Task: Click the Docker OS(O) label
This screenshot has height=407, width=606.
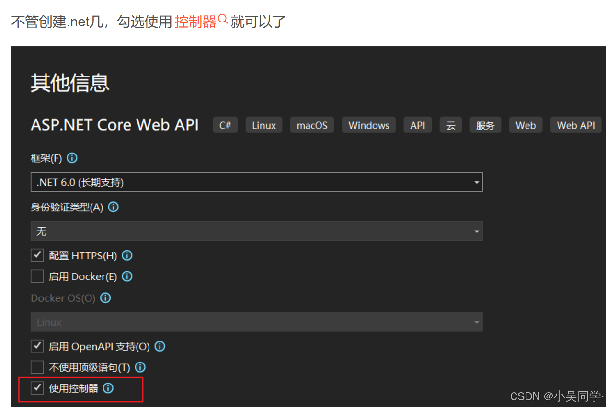Action: click(63, 298)
